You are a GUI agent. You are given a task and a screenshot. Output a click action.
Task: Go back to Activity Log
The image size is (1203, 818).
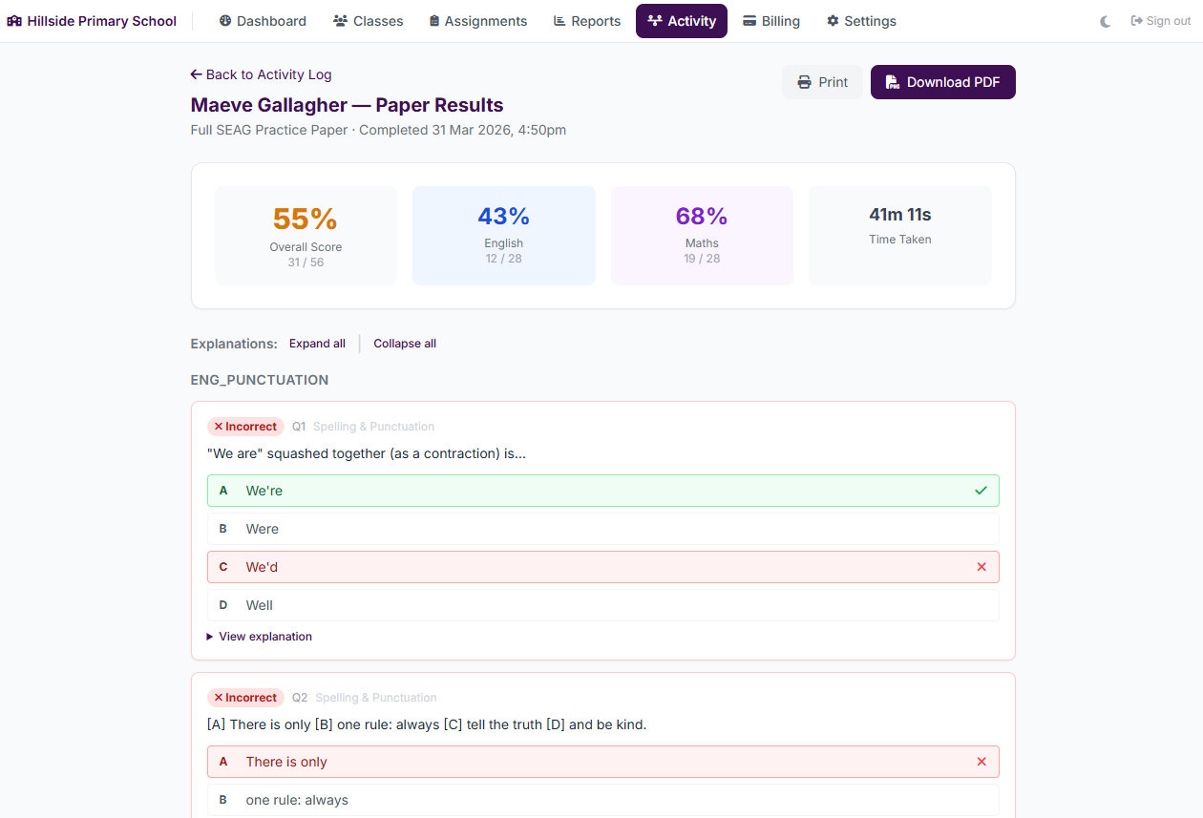coord(261,74)
